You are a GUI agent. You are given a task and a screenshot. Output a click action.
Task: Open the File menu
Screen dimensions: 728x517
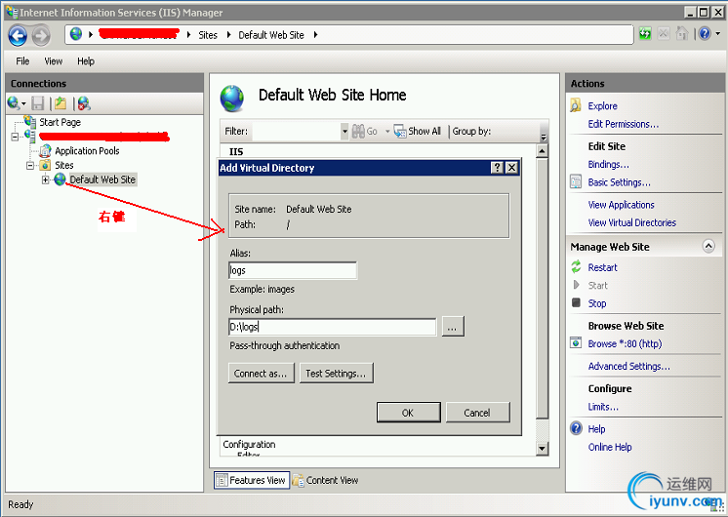pyautogui.click(x=22, y=60)
